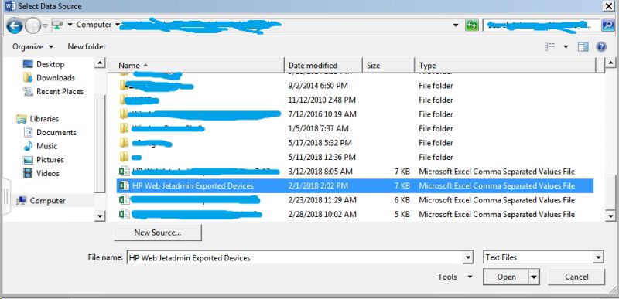Sort by the Date modified column header

coord(323,66)
